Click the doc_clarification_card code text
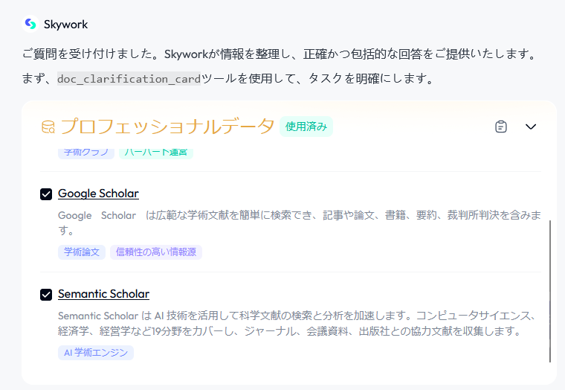This screenshot has height=390, width=565. pos(129,79)
